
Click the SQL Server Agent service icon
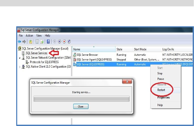coord(75,59)
